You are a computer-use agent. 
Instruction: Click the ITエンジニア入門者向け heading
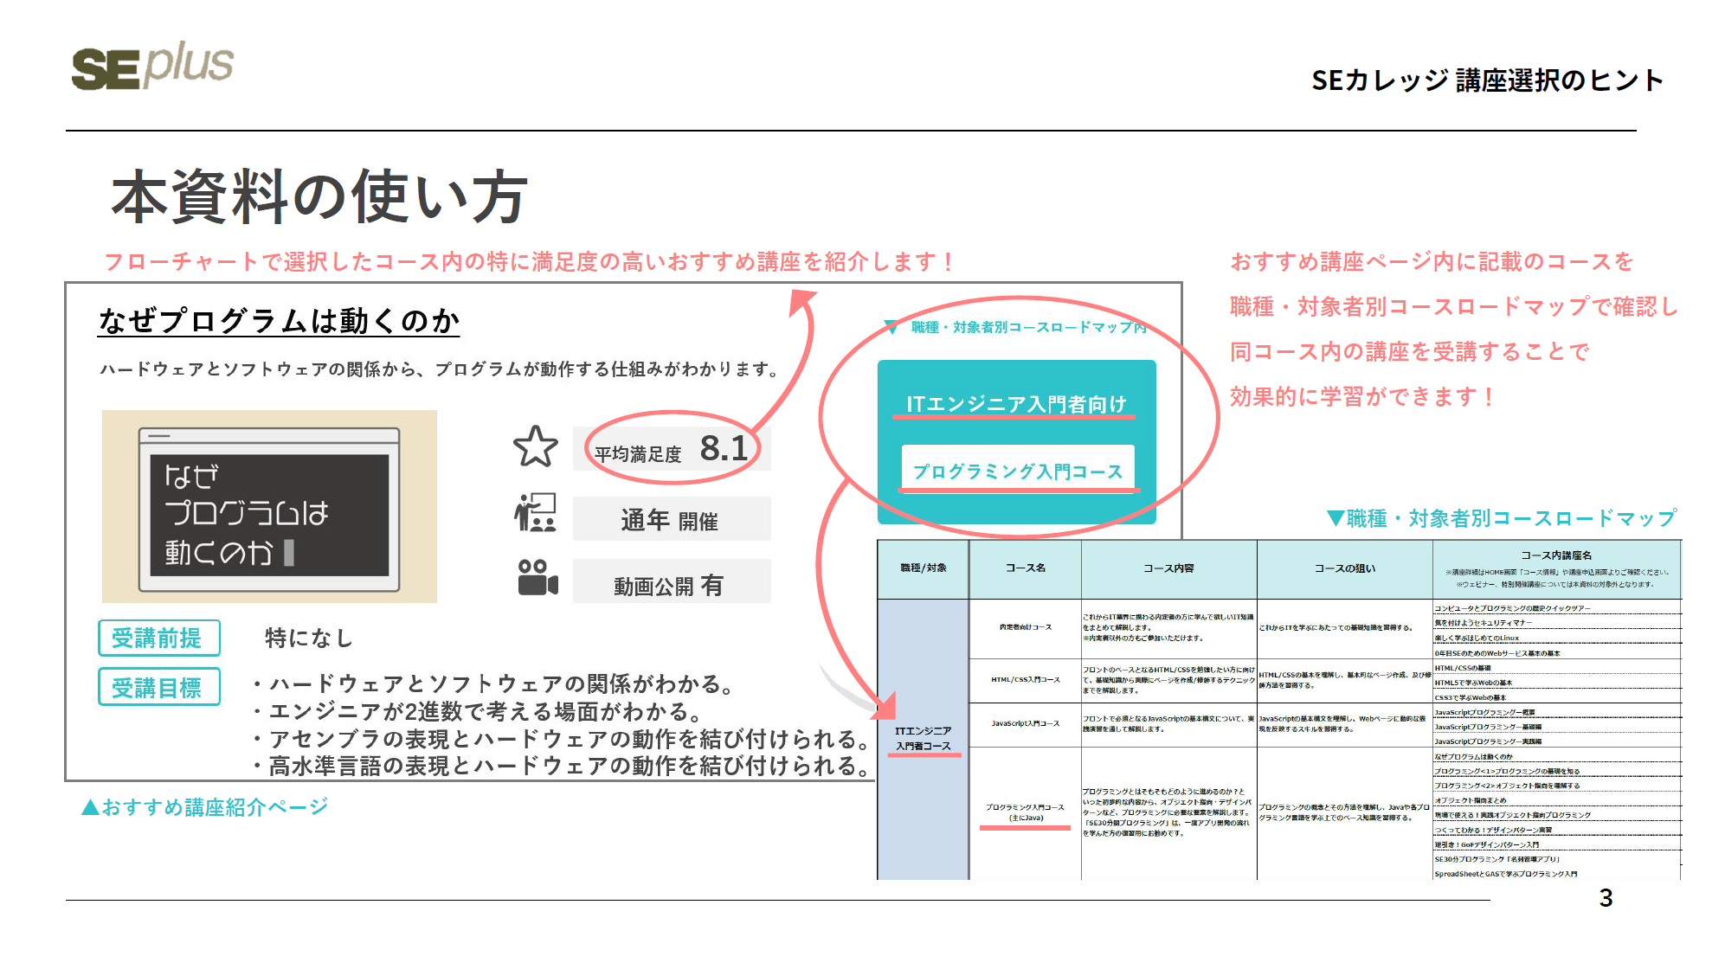point(1016,404)
